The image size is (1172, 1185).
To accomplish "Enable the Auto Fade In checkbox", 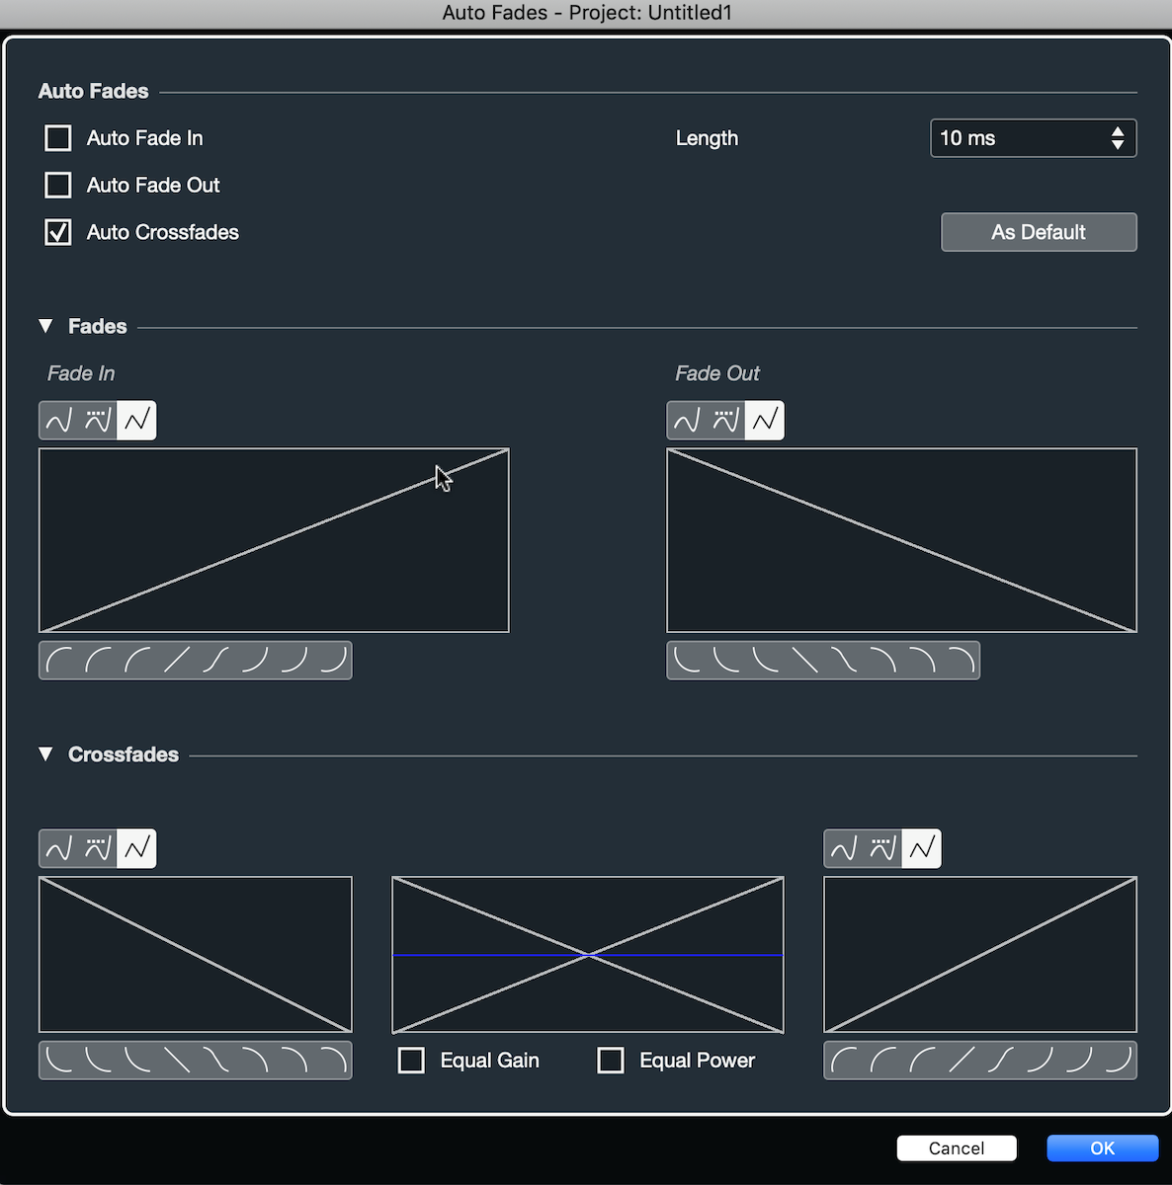I will pos(58,138).
